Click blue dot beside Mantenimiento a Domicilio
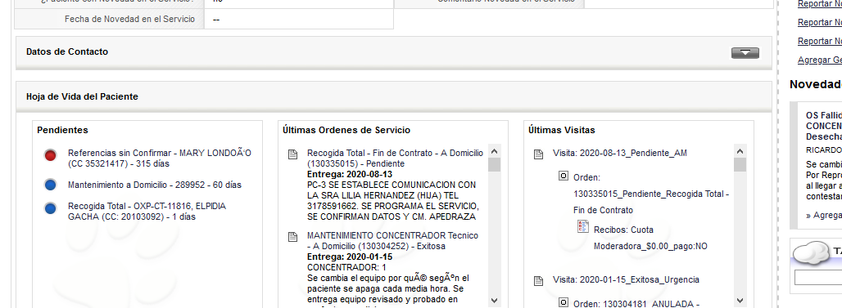 coord(51,185)
